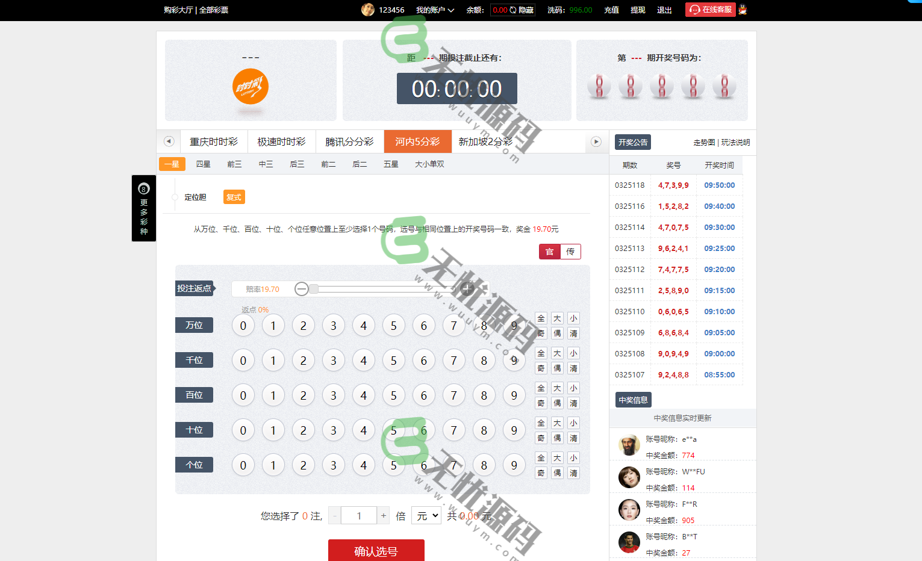The width and height of the screenshot is (922, 561).
Task: Click 全 to select all 万位 numbers
Action: point(540,318)
